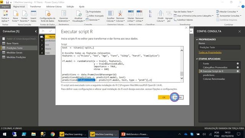Screen dimensions: 245x138
Task: Click Substituir Valores
Action: point(183,20)
